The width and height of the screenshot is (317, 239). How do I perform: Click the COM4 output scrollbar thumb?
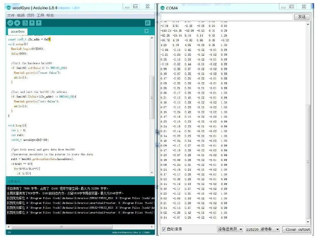click(x=308, y=162)
